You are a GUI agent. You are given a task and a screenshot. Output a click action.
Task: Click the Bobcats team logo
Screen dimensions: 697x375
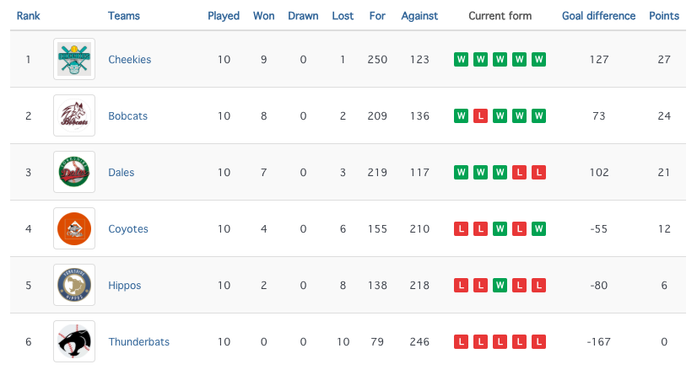pyautogui.click(x=74, y=115)
